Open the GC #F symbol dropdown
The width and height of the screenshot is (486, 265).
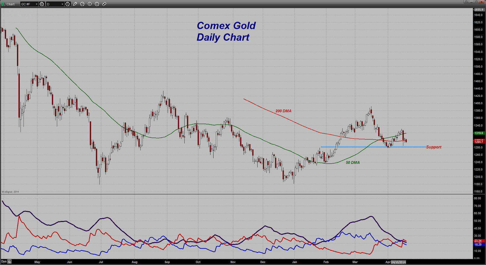pyautogui.click(x=29, y=4)
